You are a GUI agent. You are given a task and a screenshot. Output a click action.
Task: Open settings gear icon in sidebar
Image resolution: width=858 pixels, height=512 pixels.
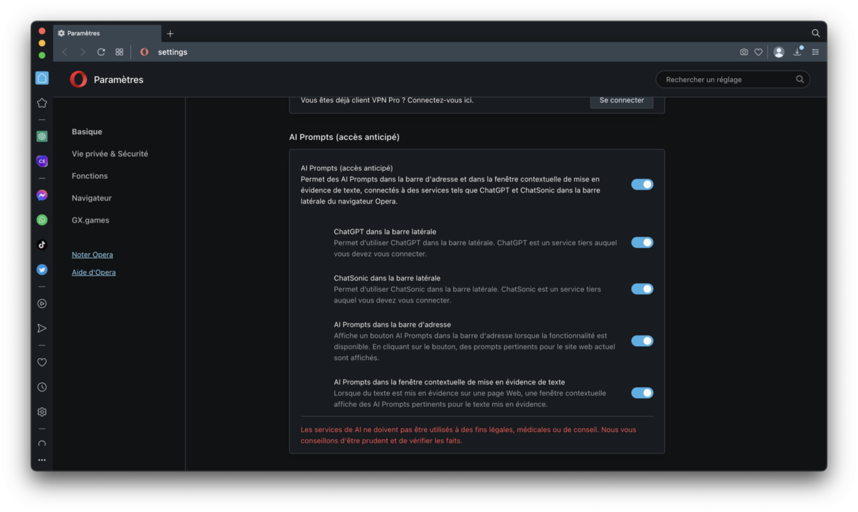click(x=42, y=412)
